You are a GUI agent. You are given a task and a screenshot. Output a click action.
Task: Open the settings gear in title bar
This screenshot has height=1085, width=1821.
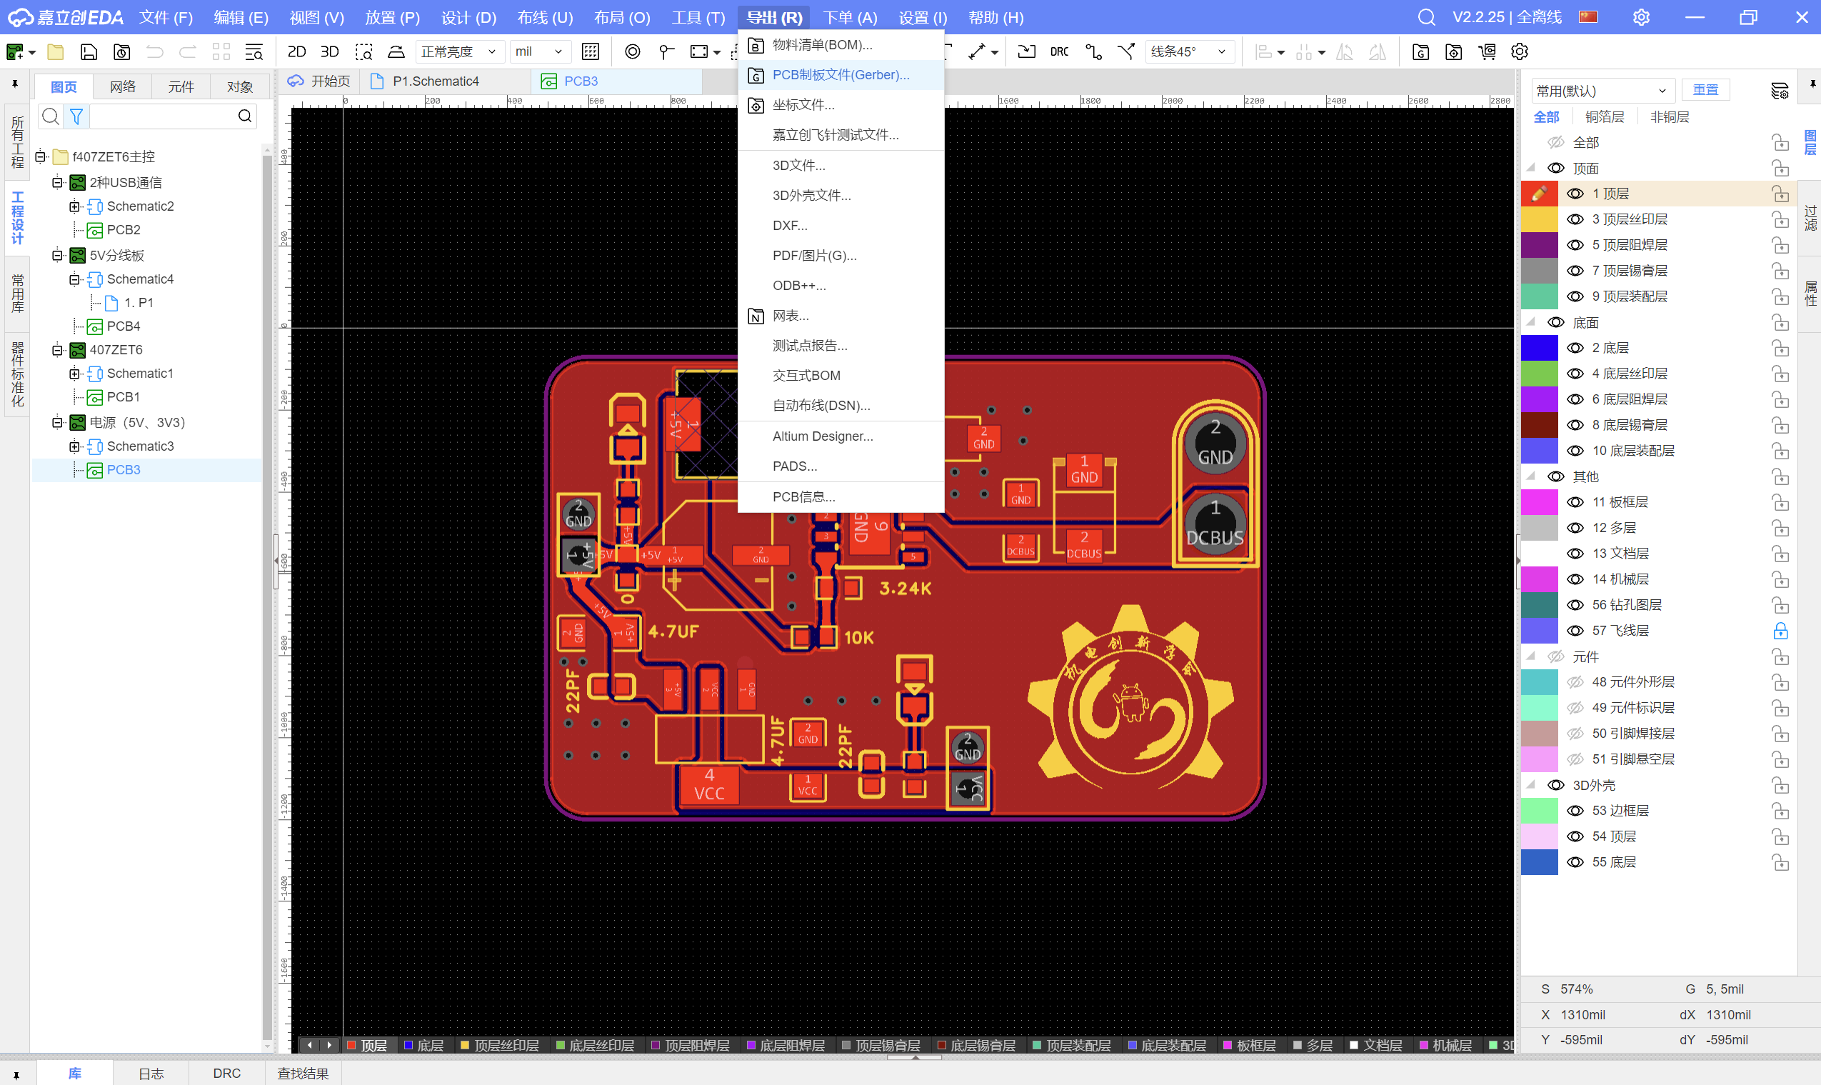(1641, 17)
